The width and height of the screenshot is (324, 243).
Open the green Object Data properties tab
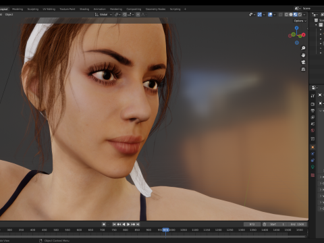coord(313,167)
